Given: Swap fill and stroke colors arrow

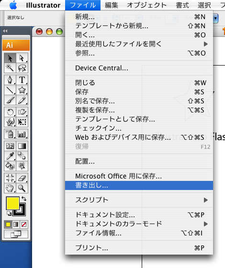Looking at the screenshot, I should pos(24,199).
